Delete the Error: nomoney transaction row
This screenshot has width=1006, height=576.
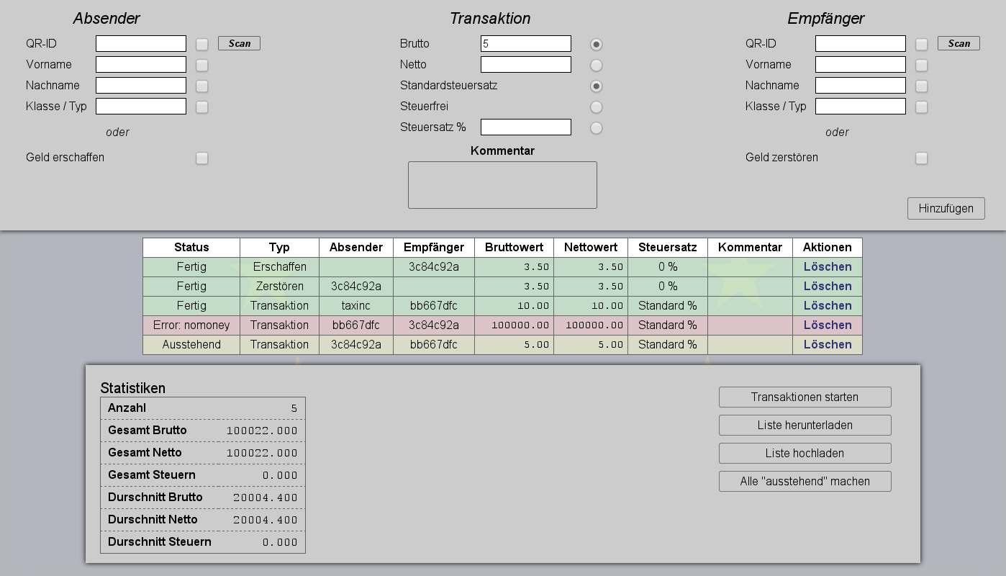pos(827,325)
